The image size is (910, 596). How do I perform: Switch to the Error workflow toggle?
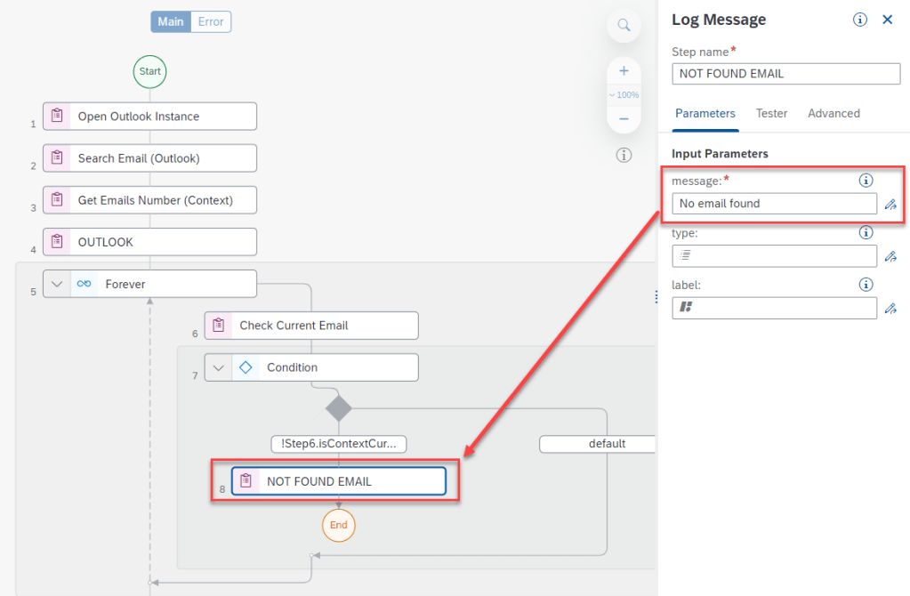211,21
